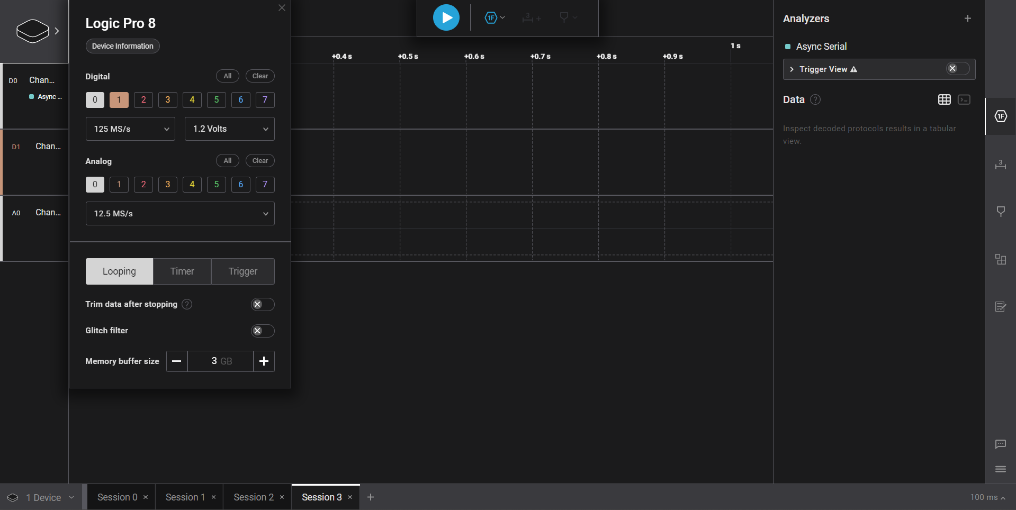This screenshot has width=1016, height=510.
Task: Add a new analyzer with plus icon
Action: click(968, 19)
